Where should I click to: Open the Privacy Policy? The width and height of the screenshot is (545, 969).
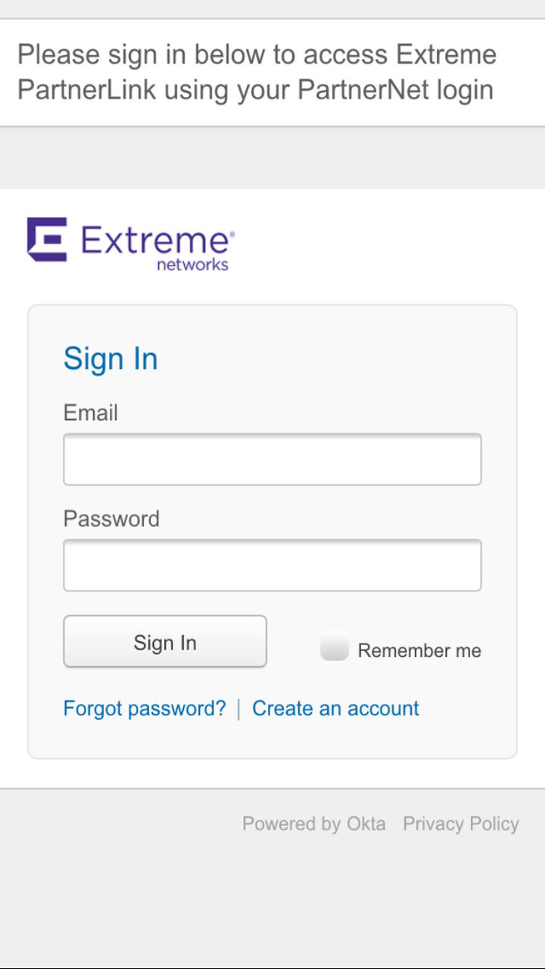point(461,824)
